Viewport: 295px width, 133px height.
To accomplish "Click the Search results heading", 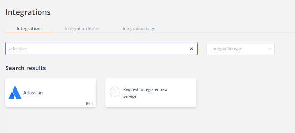I will coord(26,68).
